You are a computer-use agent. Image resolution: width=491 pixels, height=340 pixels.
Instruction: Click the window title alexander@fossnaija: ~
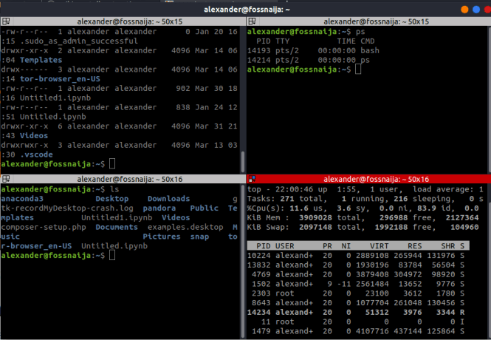247,10
